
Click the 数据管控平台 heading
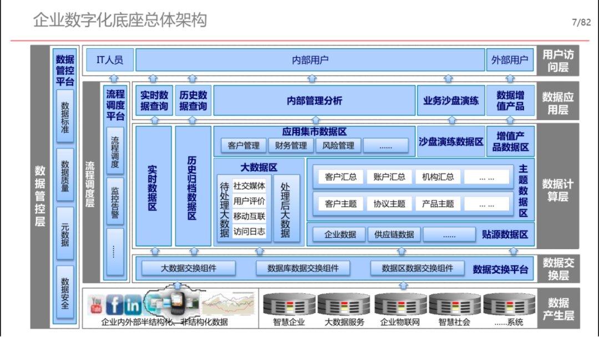pyautogui.click(x=65, y=70)
